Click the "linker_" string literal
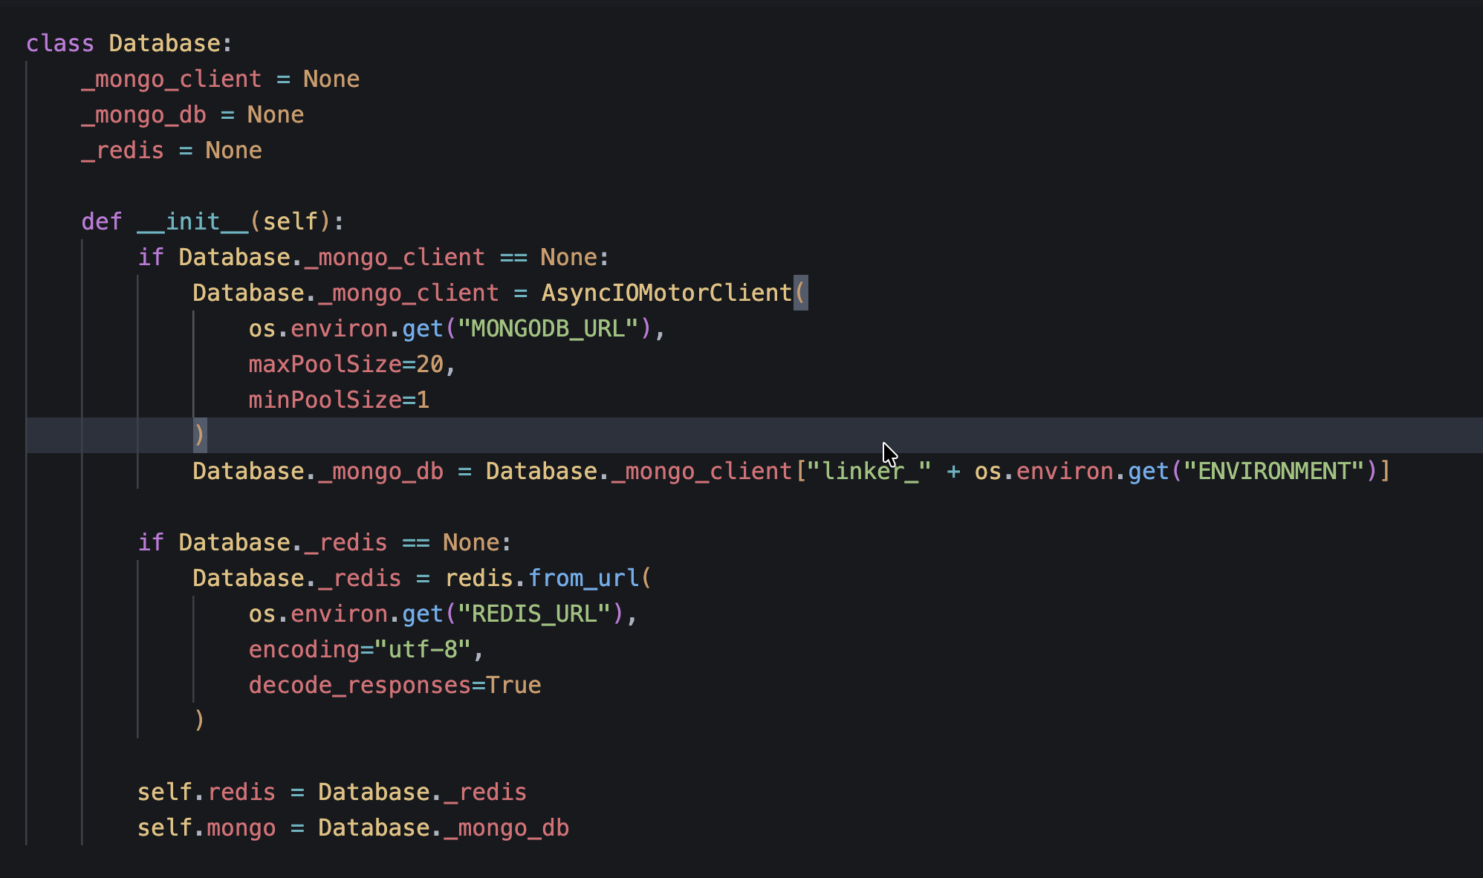1483x878 pixels. (869, 471)
